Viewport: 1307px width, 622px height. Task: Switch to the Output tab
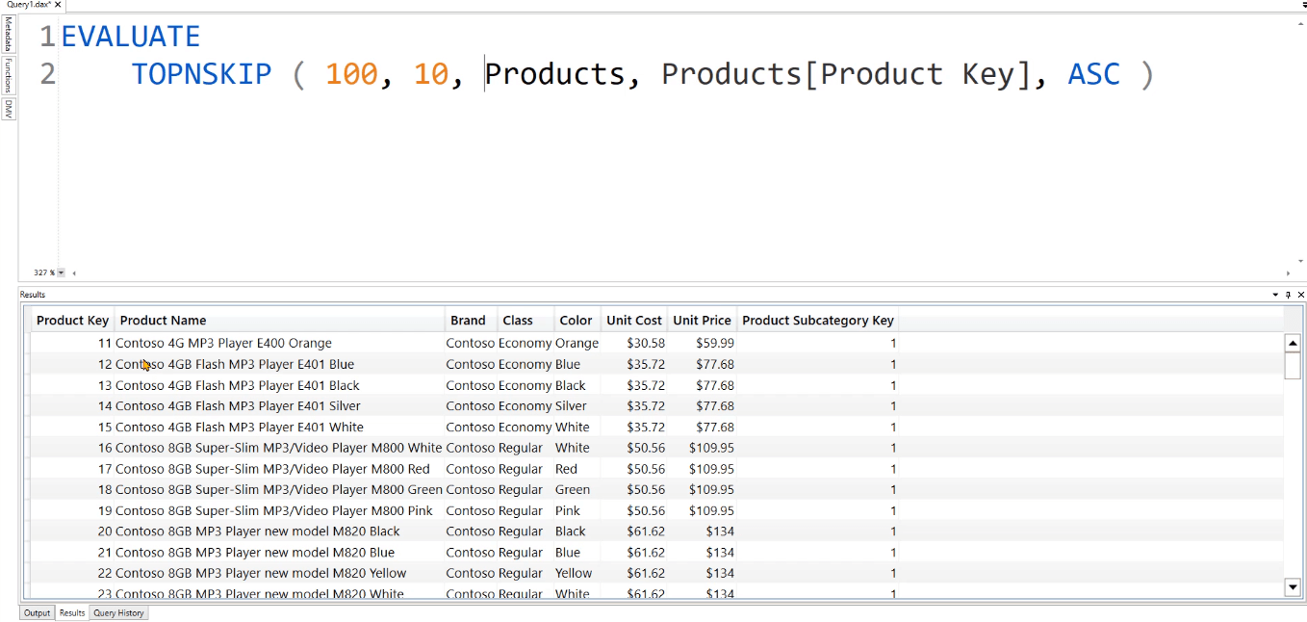click(38, 613)
